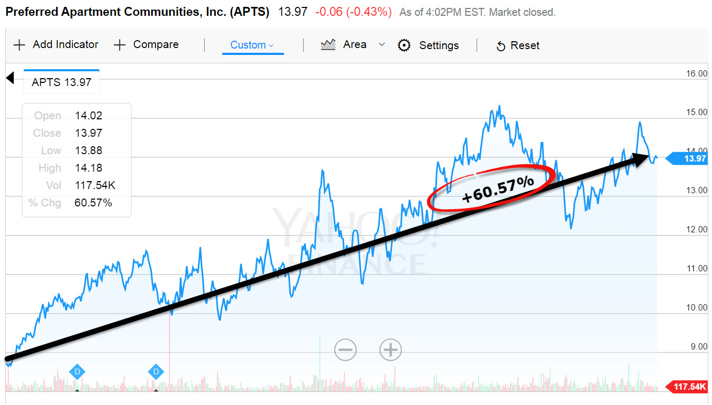Click the 16.00 label on the price axis
Screen dimensions: 712x405
click(697, 74)
